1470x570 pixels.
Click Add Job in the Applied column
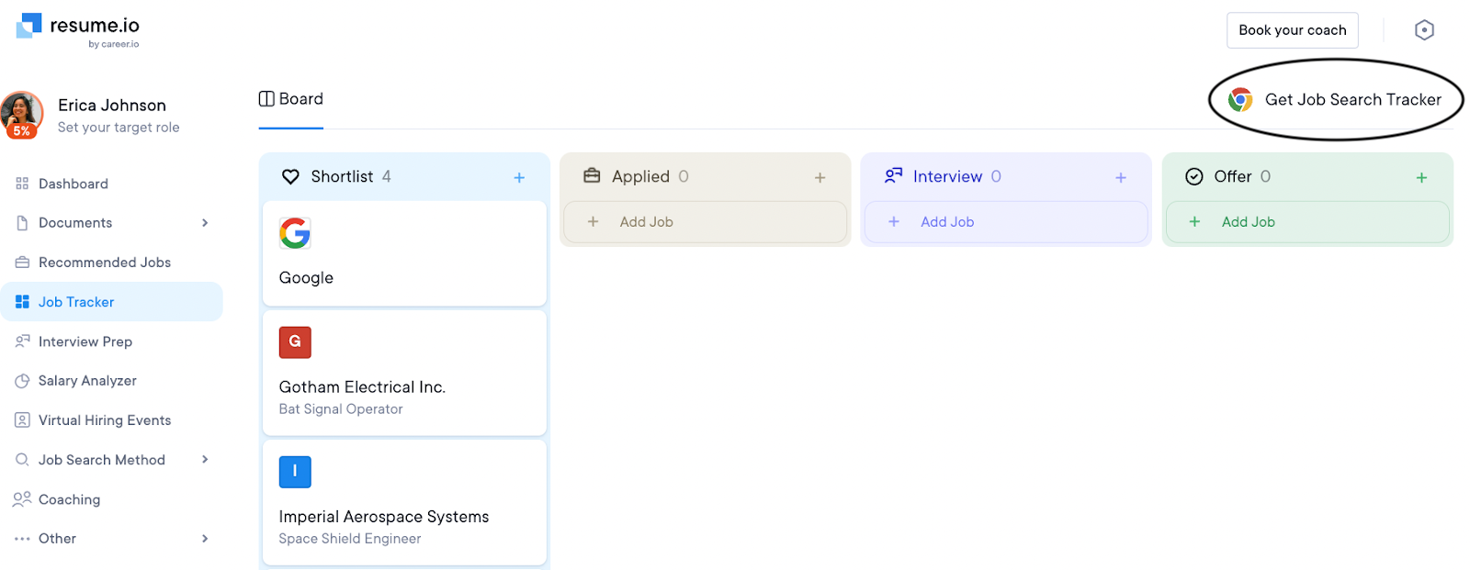coord(646,222)
